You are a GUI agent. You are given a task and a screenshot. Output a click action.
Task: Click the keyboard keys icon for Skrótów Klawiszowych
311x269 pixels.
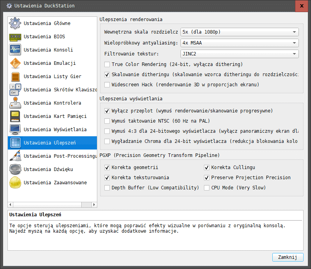click(15, 89)
